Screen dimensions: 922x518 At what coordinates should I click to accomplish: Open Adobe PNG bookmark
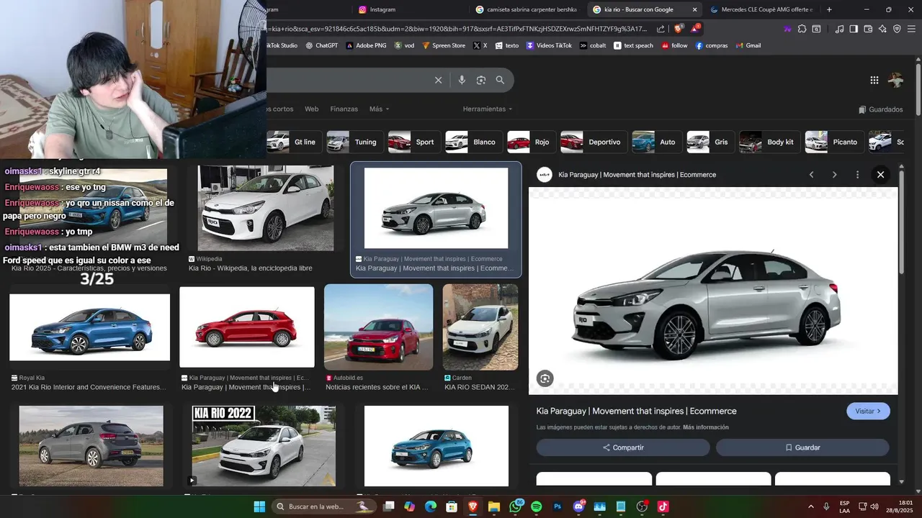click(x=366, y=45)
